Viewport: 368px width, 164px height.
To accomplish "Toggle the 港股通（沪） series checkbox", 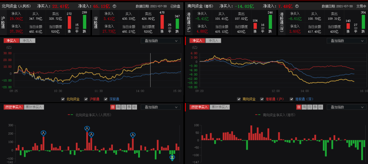I will point(262,99).
